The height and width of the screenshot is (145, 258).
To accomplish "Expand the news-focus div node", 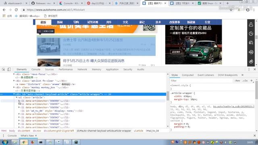I will (x=14, y=74).
